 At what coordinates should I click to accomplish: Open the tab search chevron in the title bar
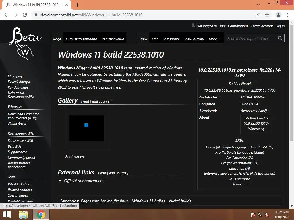point(258,5)
